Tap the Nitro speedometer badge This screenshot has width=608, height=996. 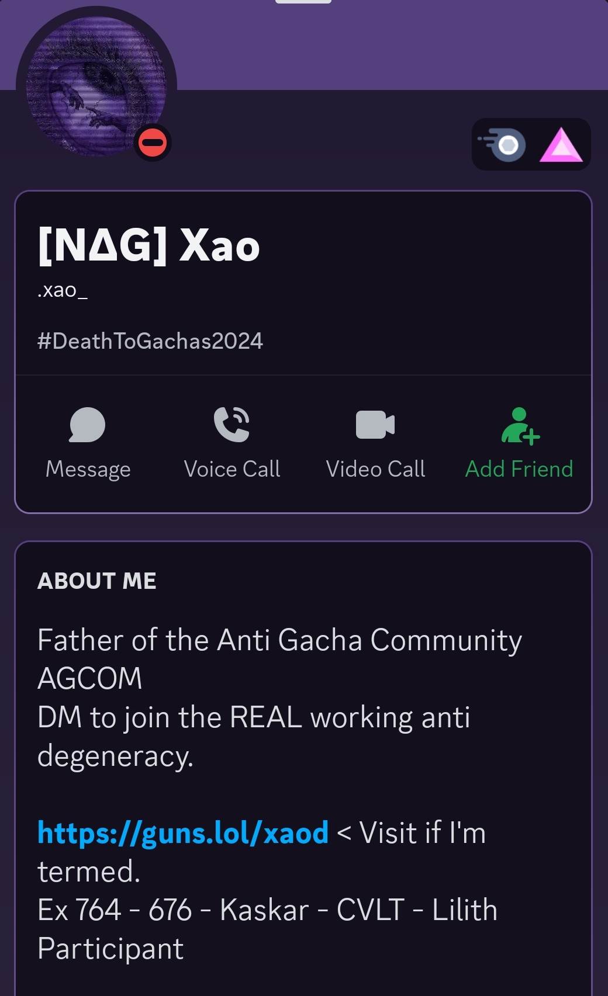pyautogui.click(x=502, y=144)
